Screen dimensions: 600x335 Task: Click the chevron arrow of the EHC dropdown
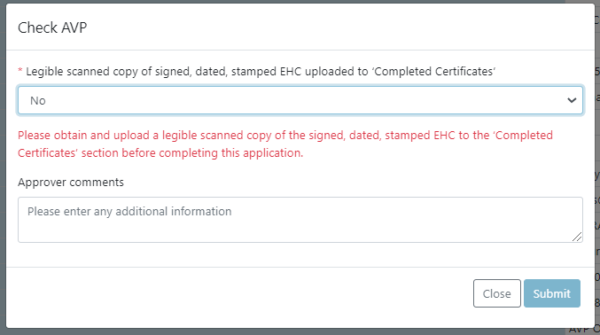572,100
